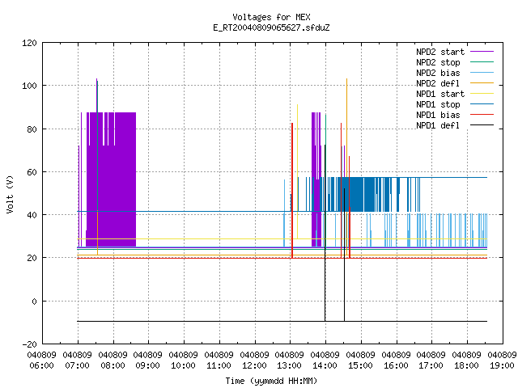The image size is (518, 388).
Task: Select the 'NPD1 start' legend label
Action: [440, 94]
